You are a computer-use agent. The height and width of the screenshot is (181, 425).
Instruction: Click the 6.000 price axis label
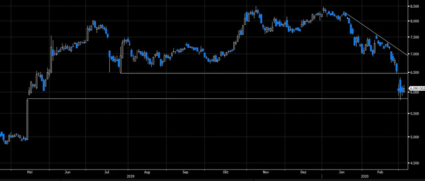click(415, 92)
